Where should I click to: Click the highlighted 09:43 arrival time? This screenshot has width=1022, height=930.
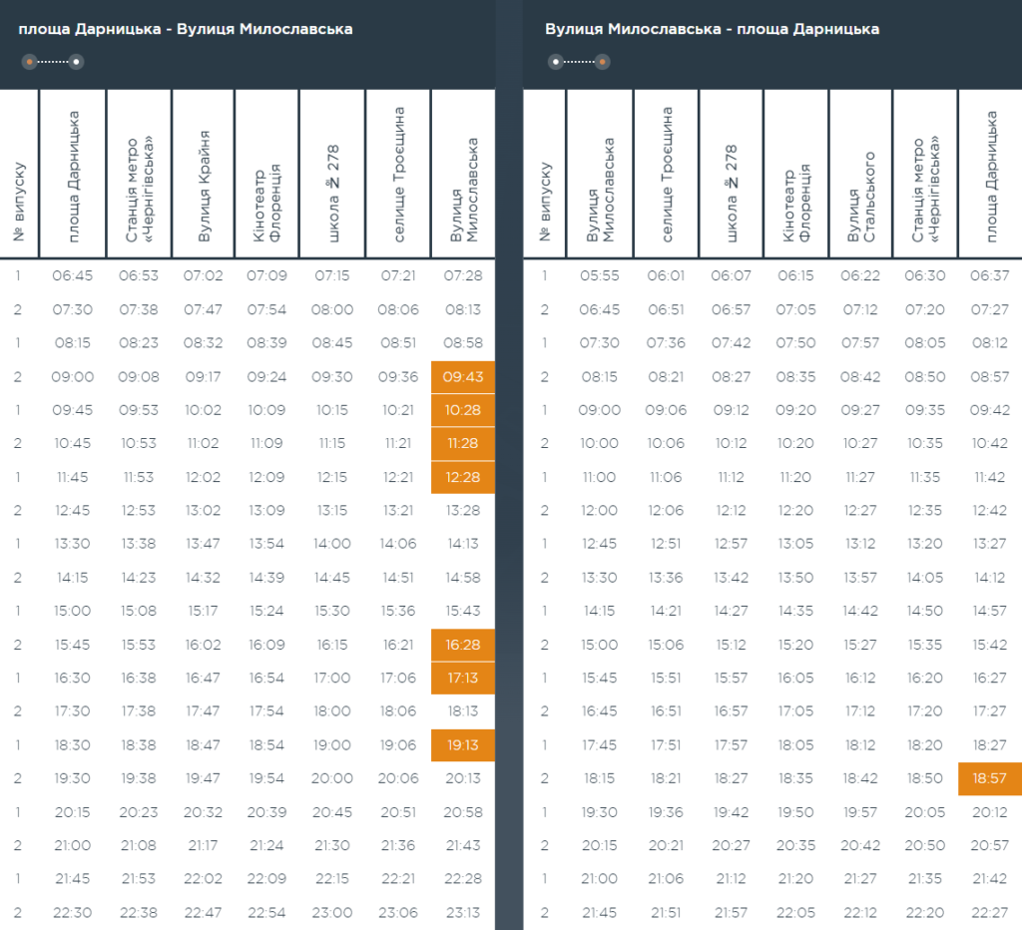pyautogui.click(x=463, y=376)
